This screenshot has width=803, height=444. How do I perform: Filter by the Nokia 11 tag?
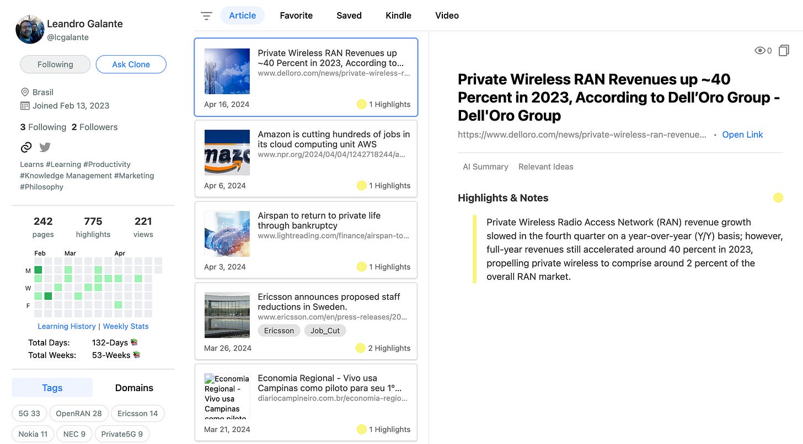[x=33, y=434]
